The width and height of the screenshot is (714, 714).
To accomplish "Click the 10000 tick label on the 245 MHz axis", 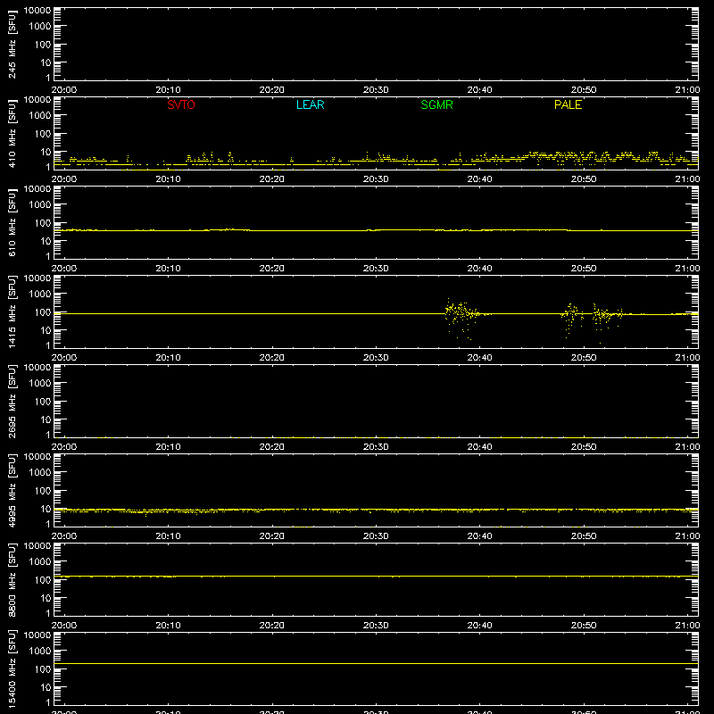I will (37, 11).
